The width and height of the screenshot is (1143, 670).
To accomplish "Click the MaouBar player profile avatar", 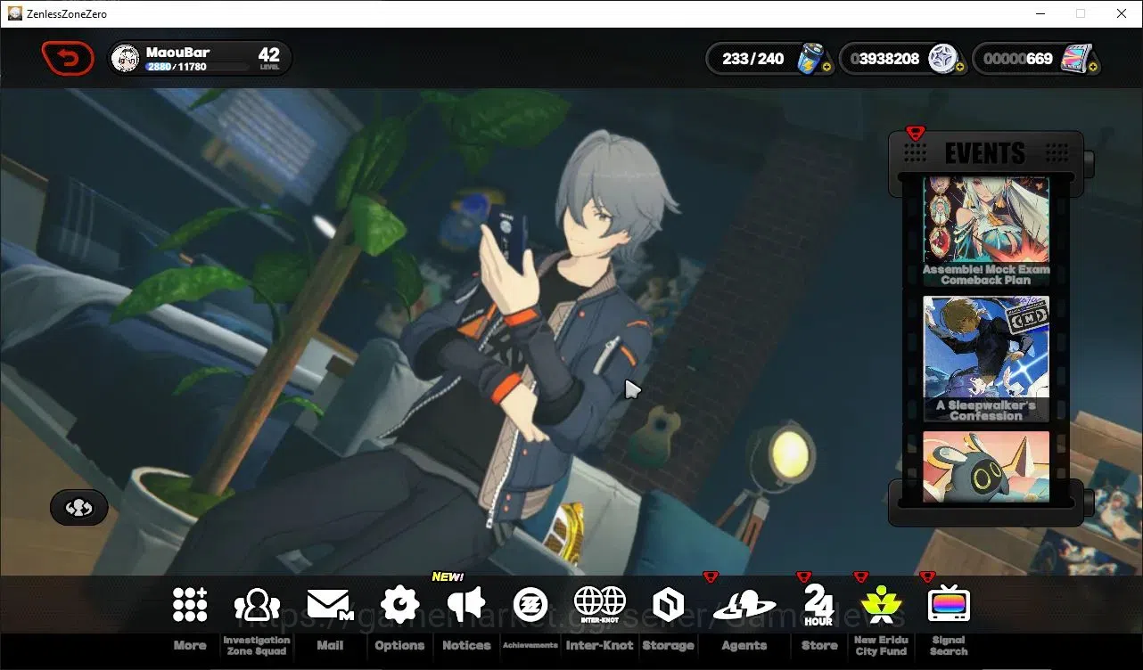I will [125, 59].
